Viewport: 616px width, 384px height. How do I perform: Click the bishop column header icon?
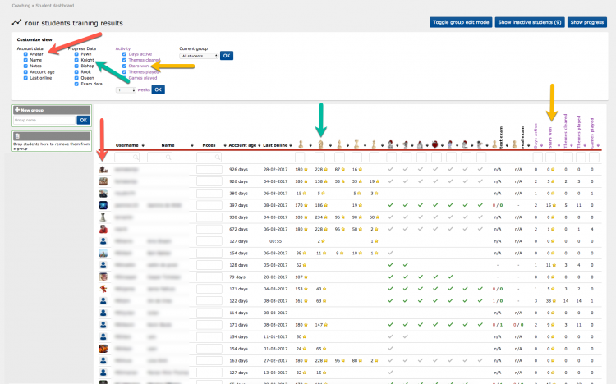point(339,144)
